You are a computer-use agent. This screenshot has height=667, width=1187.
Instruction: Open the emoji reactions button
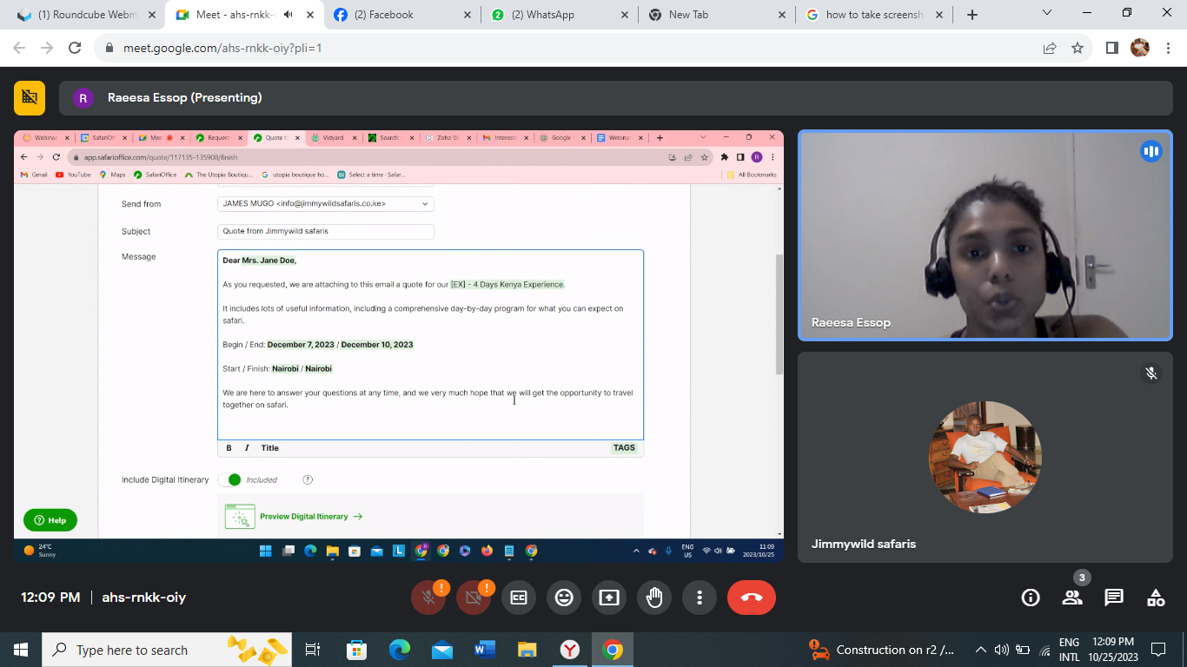pyautogui.click(x=564, y=598)
